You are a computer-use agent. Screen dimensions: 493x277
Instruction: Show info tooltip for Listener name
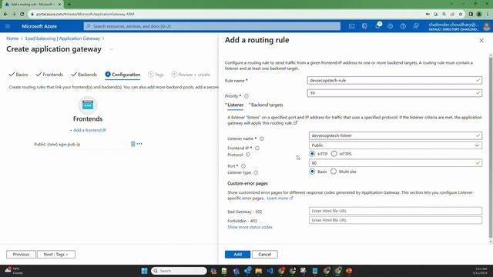click(262, 138)
